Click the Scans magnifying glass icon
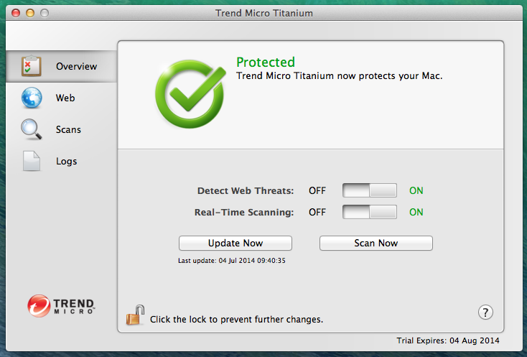Image resolution: width=527 pixels, height=357 pixels. (x=32, y=129)
